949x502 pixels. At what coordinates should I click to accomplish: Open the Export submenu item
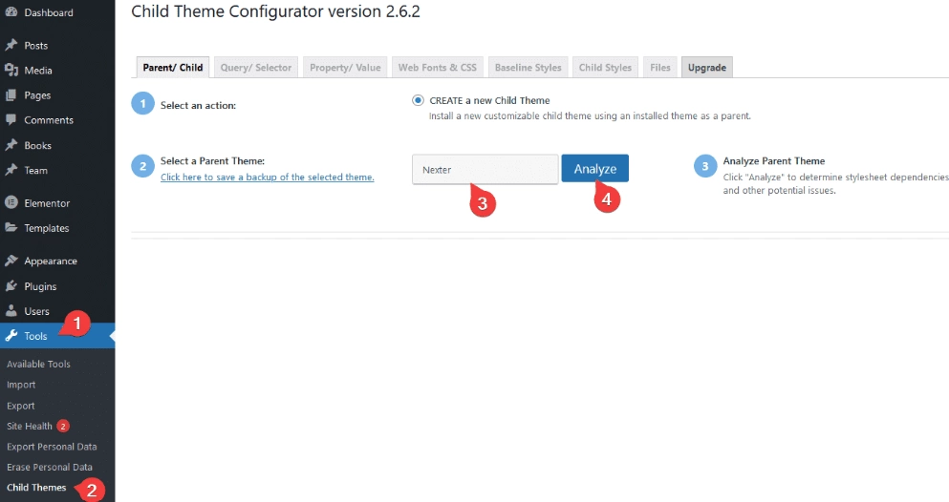tap(21, 406)
